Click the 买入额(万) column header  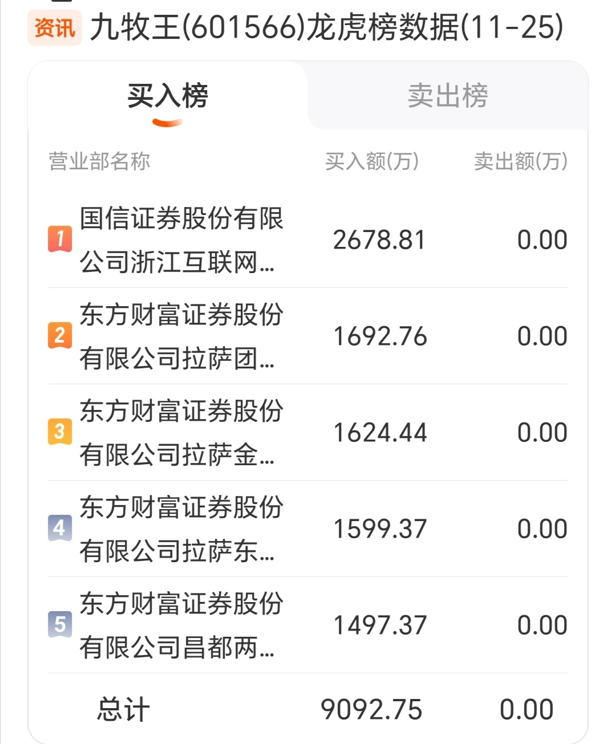pyautogui.click(x=372, y=161)
